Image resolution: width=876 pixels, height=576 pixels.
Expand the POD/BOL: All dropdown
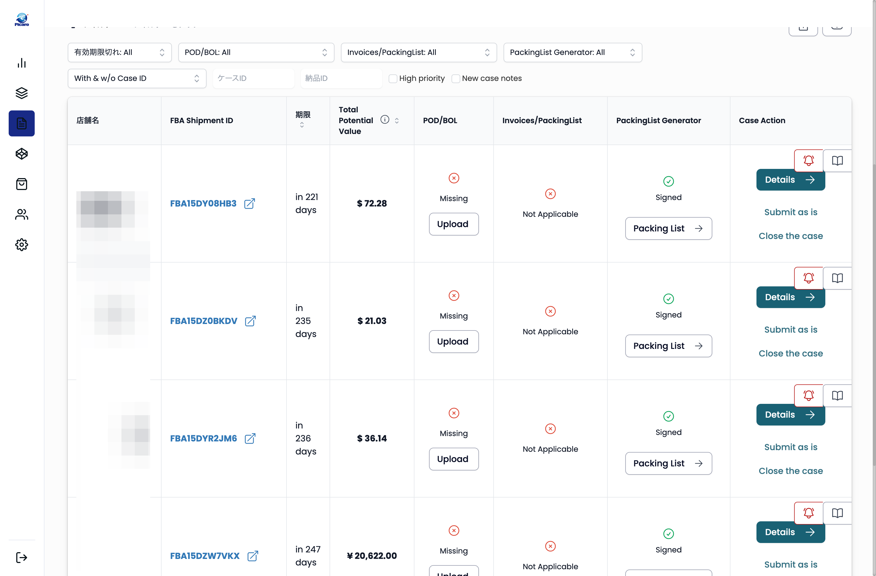click(256, 52)
